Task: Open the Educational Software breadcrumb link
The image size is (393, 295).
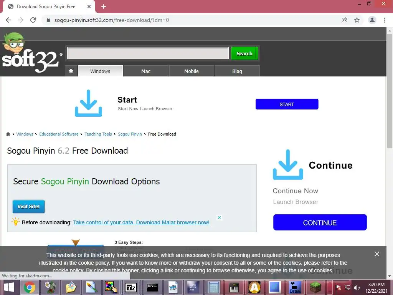Action: tap(59, 134)
